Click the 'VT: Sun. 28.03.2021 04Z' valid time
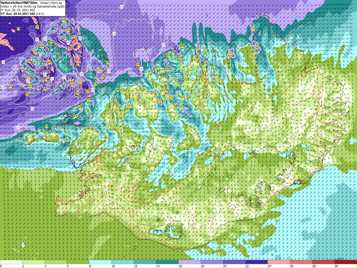 tap(18, 13)
